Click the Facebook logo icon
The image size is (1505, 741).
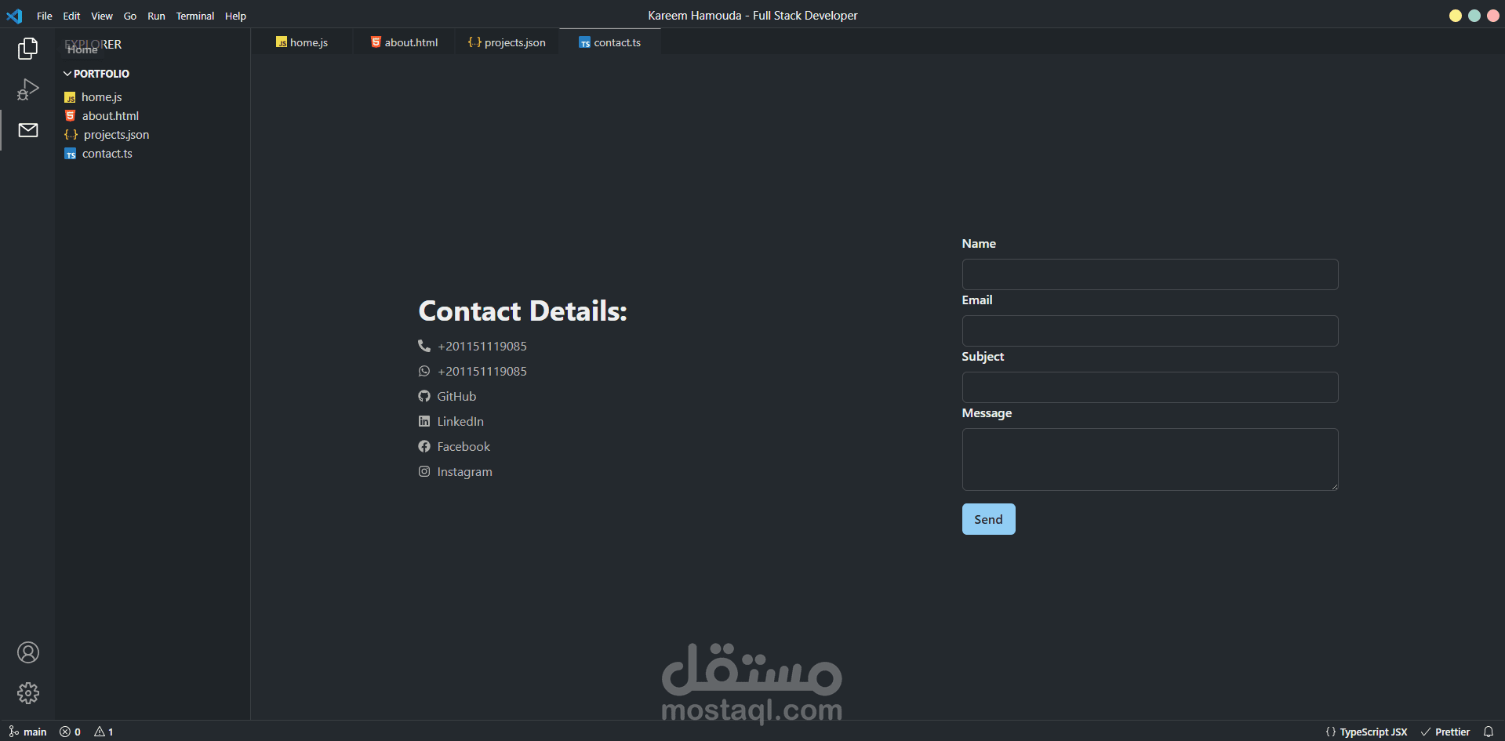coord(424,446)
